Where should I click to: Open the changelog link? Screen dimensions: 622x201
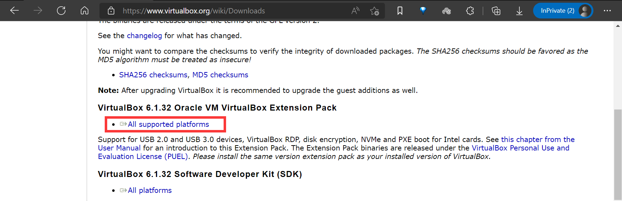point(144,36)
